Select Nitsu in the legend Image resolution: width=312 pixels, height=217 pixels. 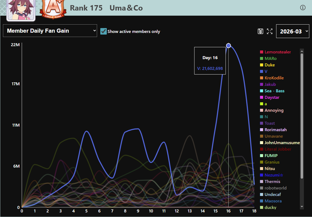pos(268,169)
